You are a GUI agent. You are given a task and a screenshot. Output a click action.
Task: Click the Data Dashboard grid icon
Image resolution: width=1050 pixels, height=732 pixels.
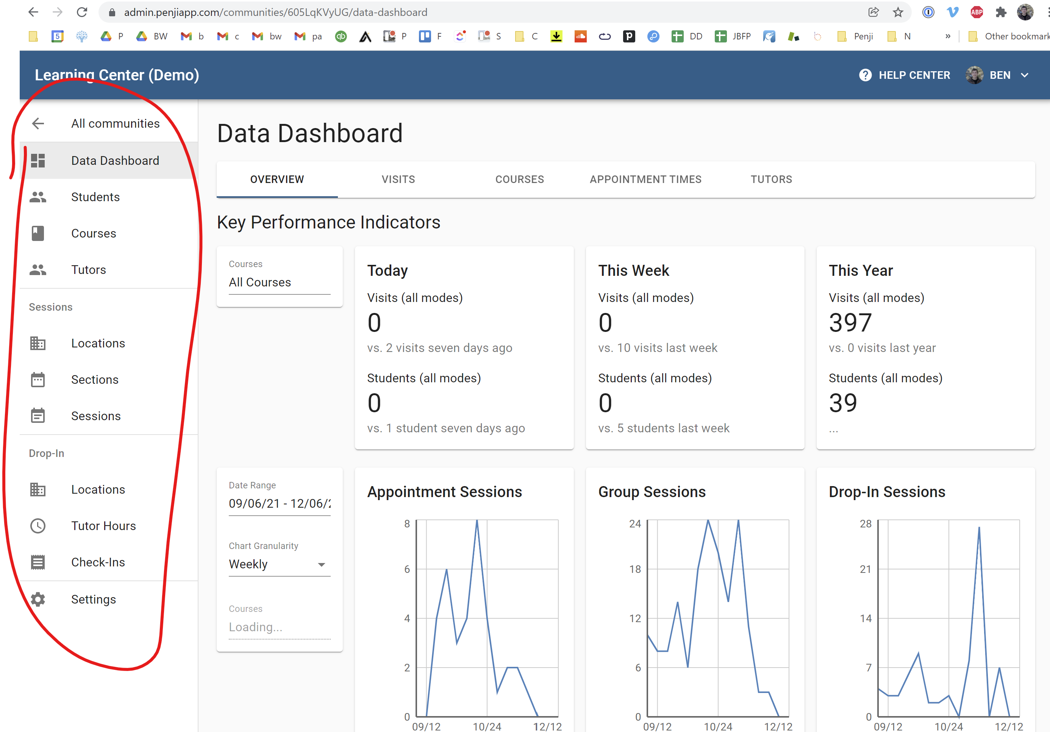tap(38, 161)
